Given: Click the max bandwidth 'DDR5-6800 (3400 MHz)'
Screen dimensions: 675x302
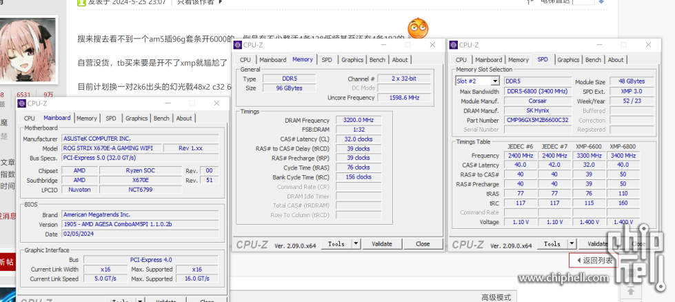Looking at the screenshot, I should click(x=538, y=91).
